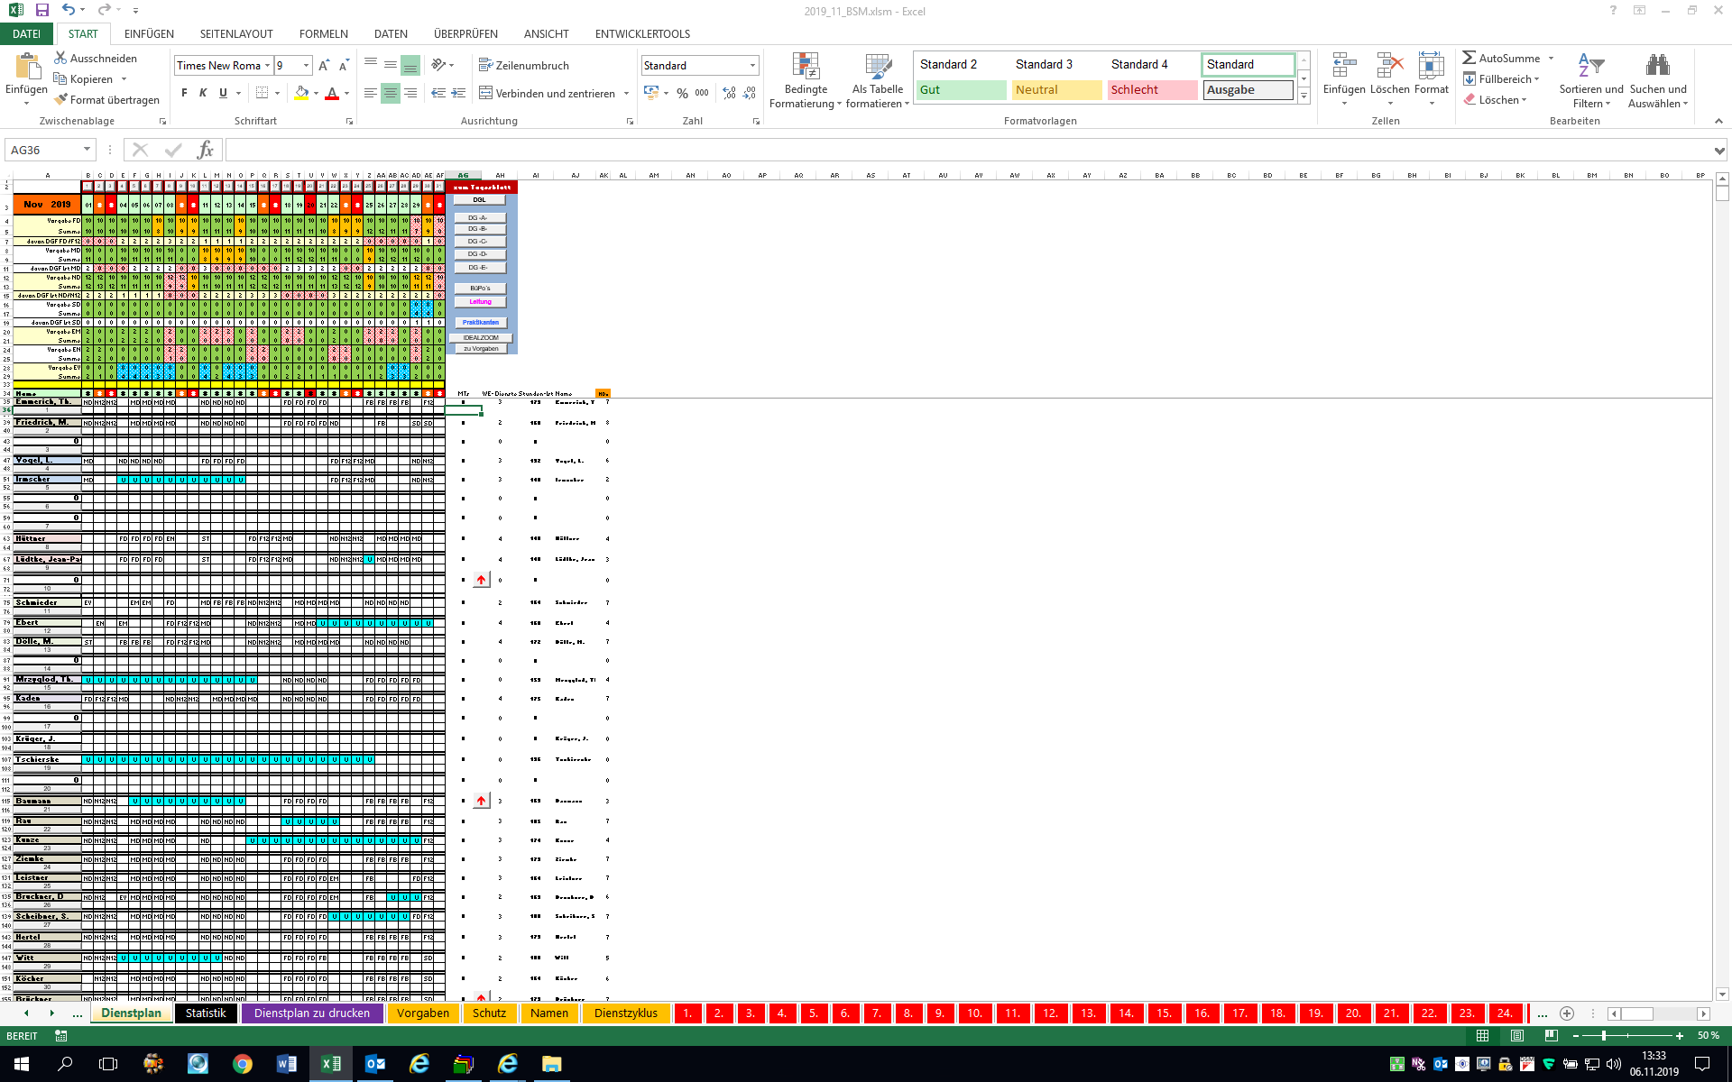This screenshot has height=1082, width=1732.
Task: Click the fill color paint bucket
Action: tap(301, 93)
